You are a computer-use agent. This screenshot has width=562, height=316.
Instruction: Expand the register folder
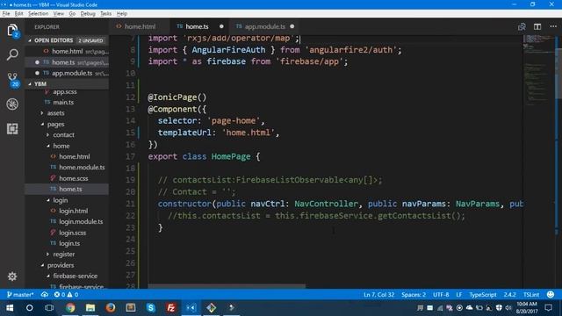(x=64, y=254)
